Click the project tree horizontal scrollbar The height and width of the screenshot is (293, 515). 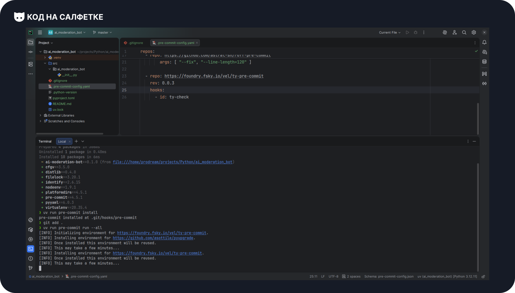[70, 134]
